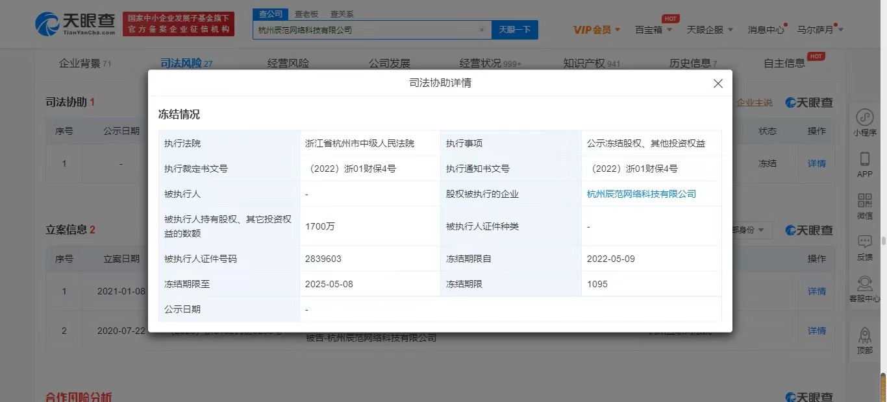Switch to the 查关系 search tab

pos(342,14)
